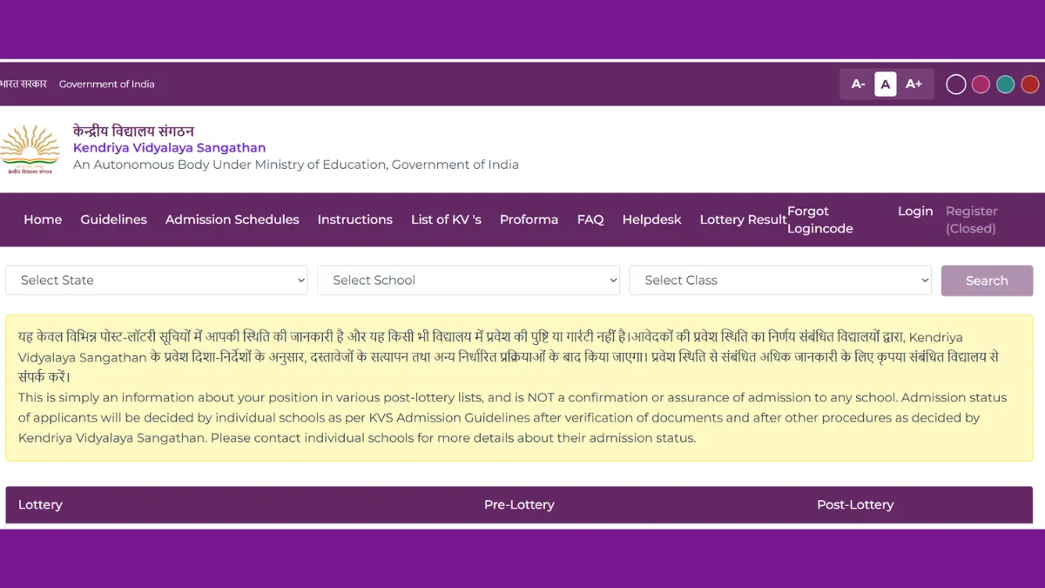The height and width of the screenshot is (588, 1045).
Task: Click the Post-Lottery column header
Action: [x=854, y=504]
